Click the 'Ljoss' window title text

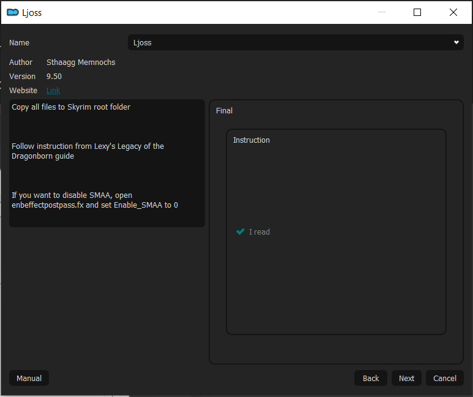32,13
